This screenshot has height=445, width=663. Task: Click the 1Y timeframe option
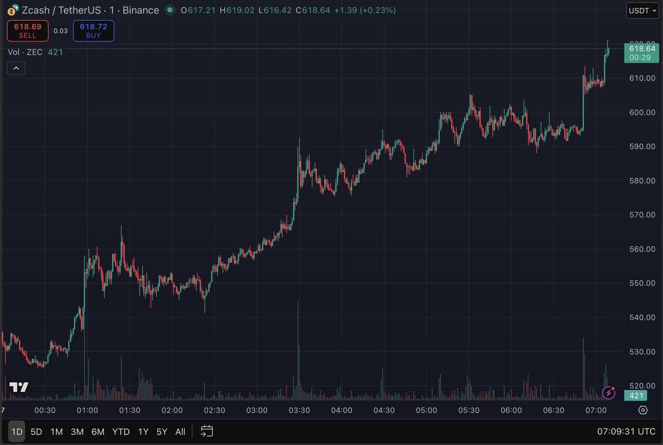pyautogui.click(x=143, y=431)
